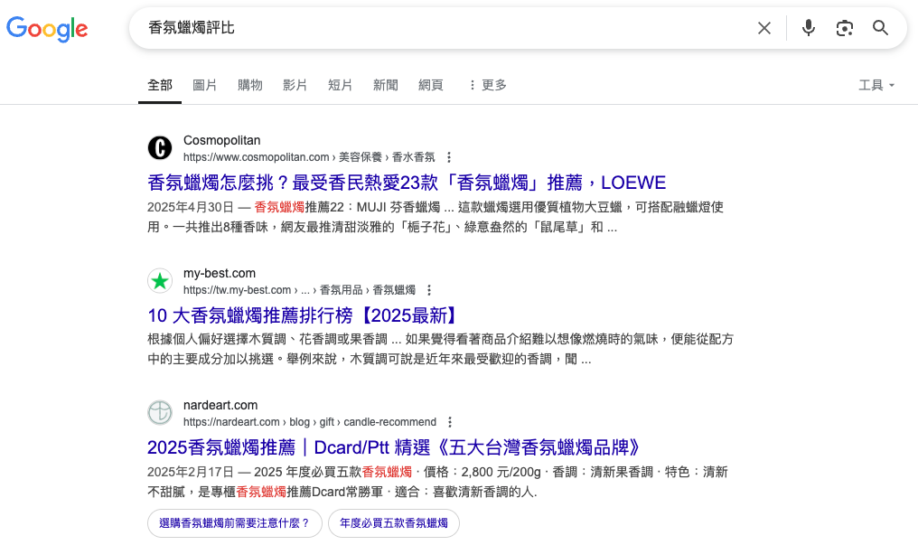
Task: Open the Cosmopolitan 香氛蠟燭怎麼挑 result title
Action: pyautogui.click(x=407, y=183)
